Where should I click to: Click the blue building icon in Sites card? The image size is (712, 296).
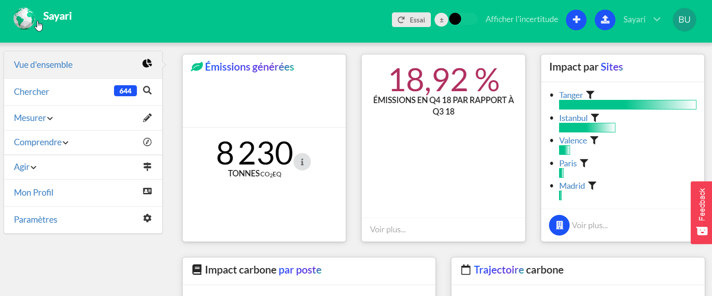tap(559, 225)
